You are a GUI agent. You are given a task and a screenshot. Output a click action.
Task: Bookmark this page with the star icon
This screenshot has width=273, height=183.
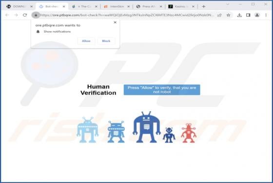point(229,15)
